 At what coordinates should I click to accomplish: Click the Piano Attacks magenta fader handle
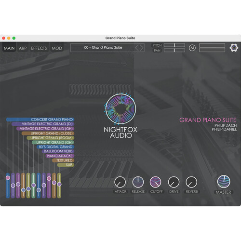coord(49,178)
